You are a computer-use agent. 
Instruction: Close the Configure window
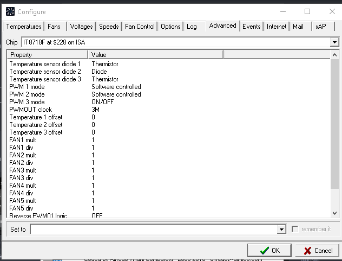(332, 11)
